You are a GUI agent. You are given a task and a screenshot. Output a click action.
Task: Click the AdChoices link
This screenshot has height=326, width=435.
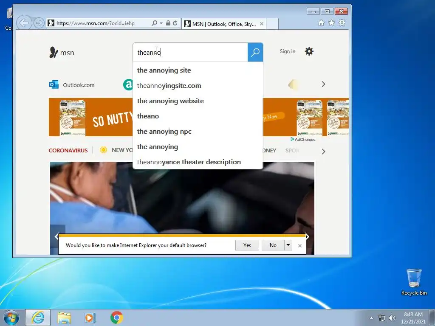(303, 139)
